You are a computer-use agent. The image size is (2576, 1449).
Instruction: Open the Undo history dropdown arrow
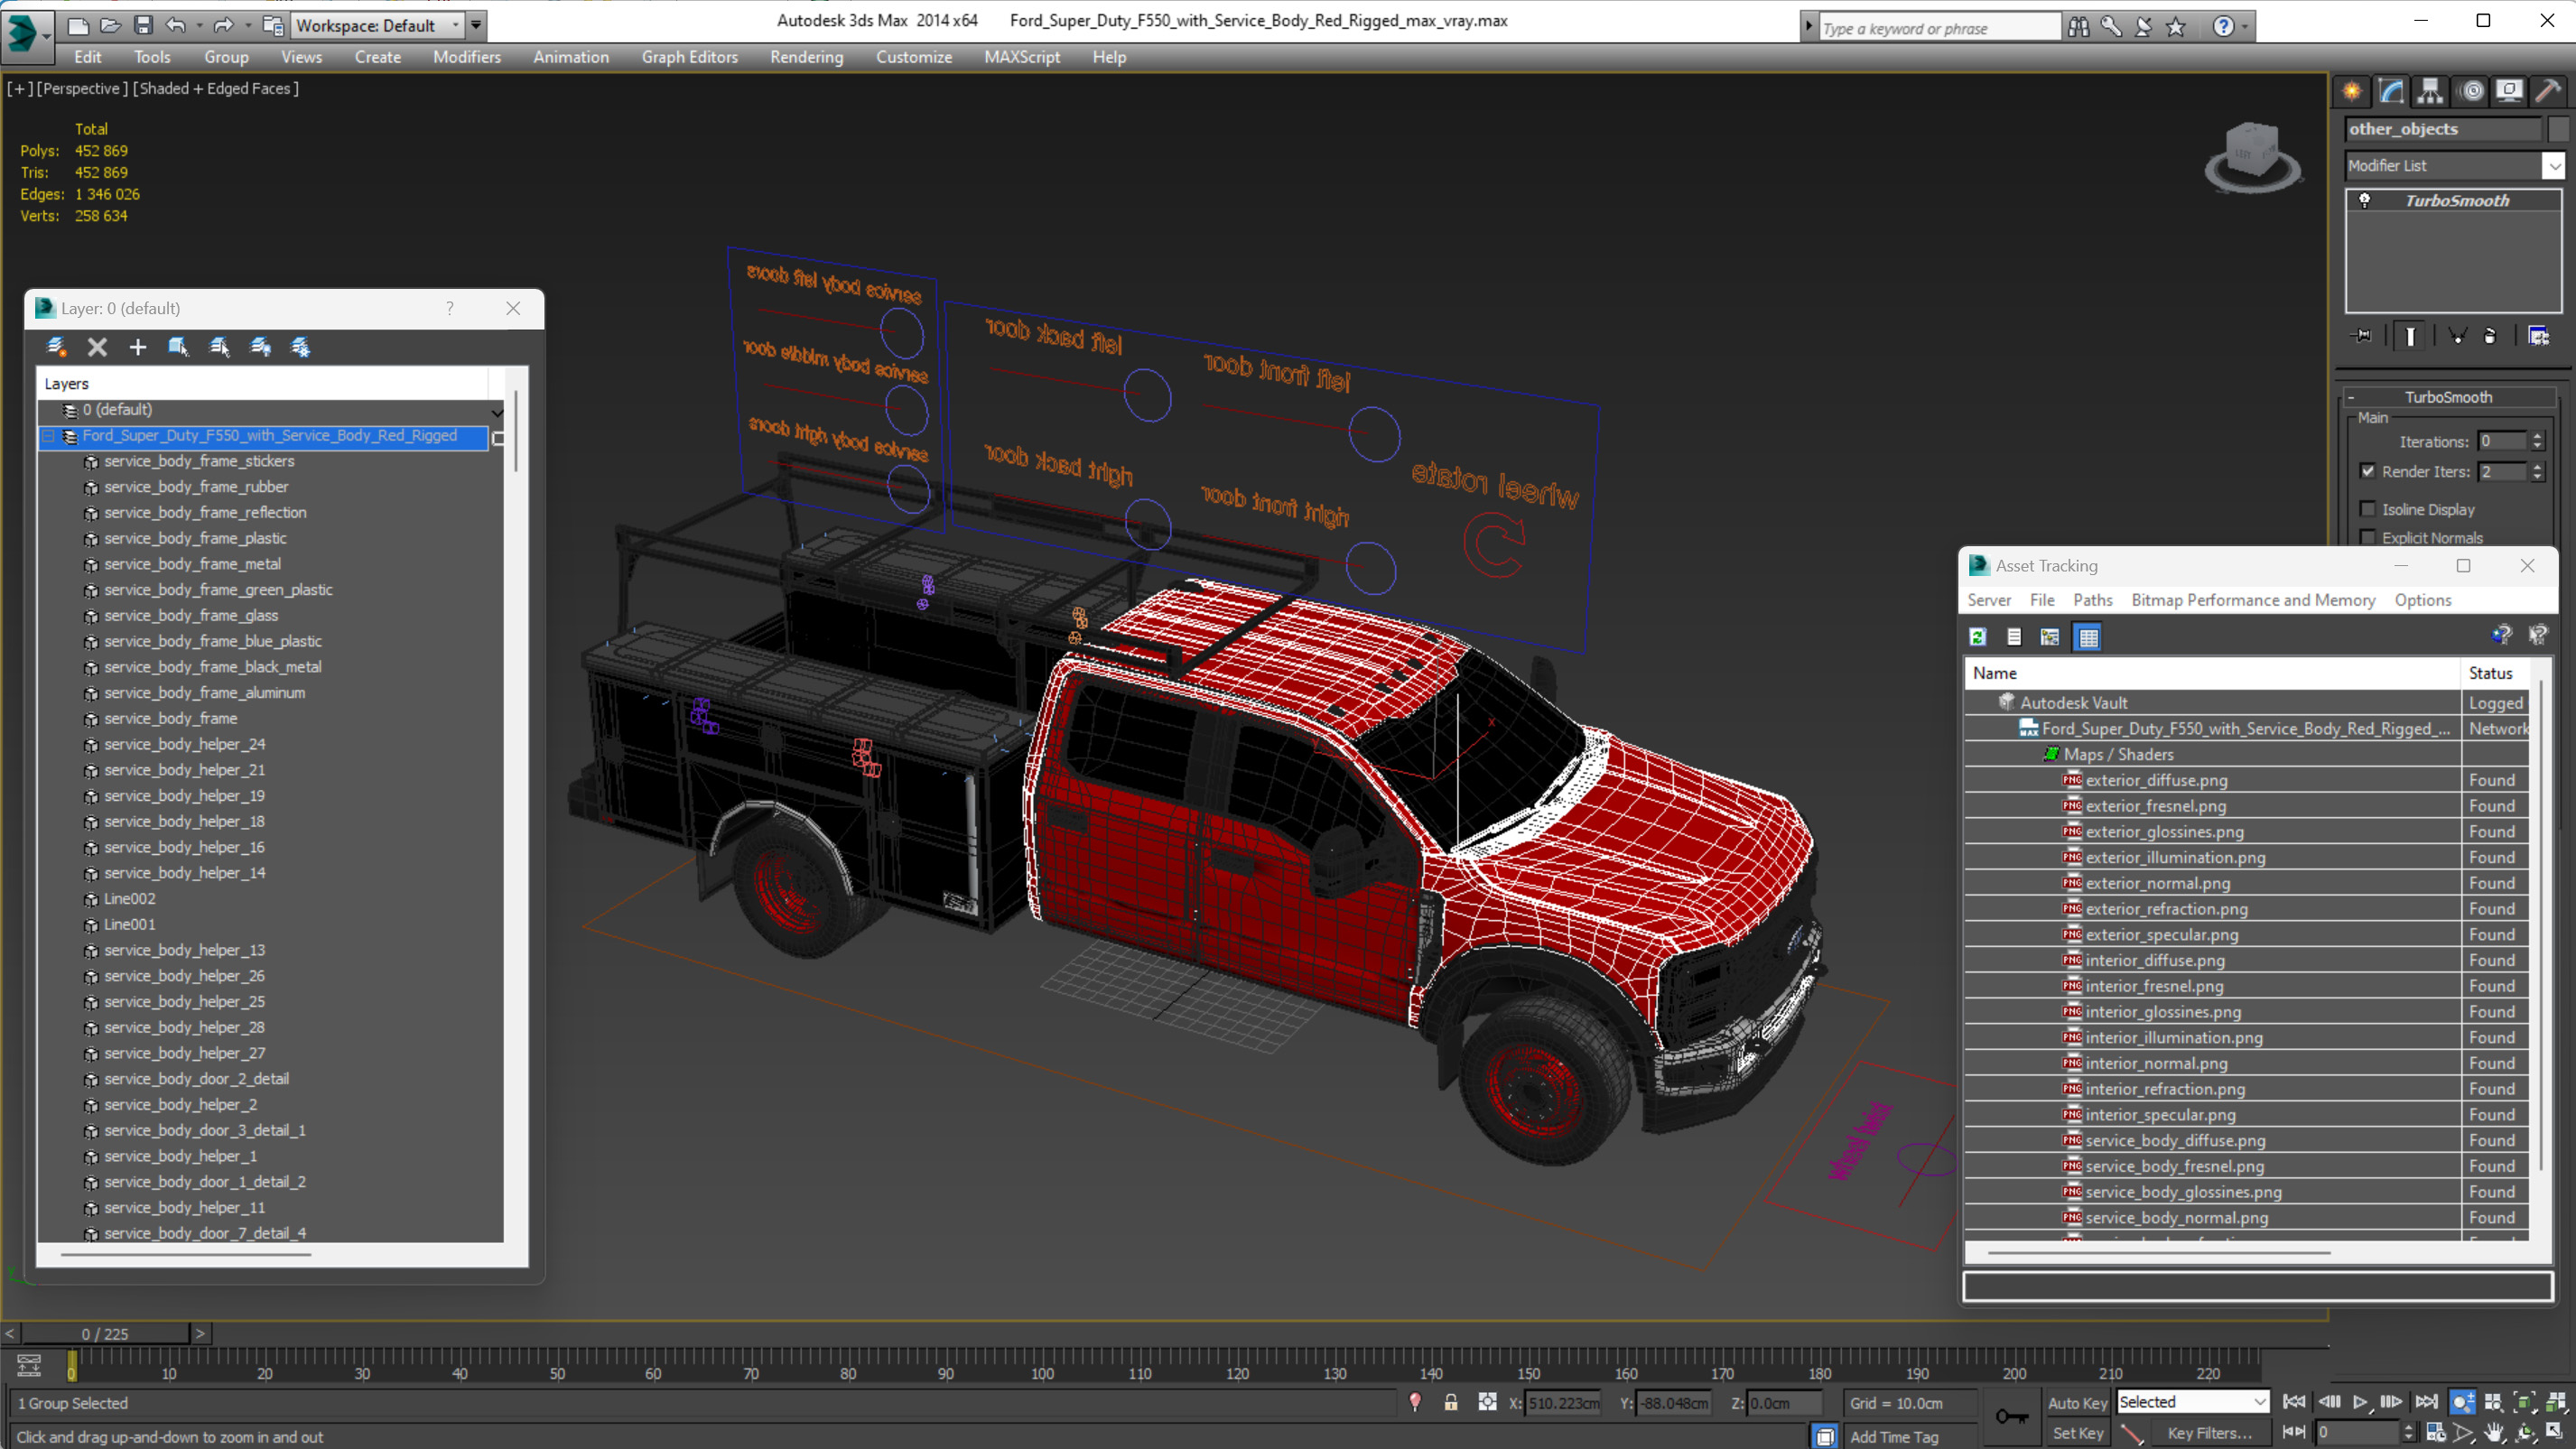pos(199,25)
